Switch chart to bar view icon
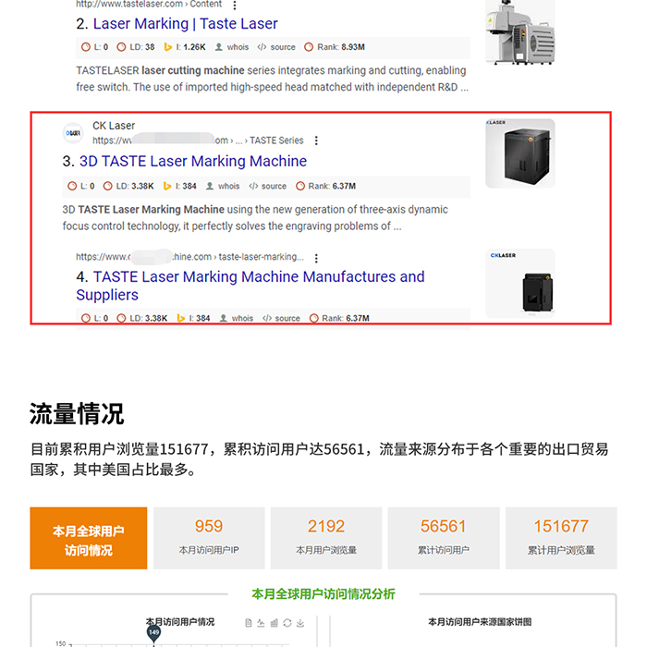The image size is (647, 647). 274,623
